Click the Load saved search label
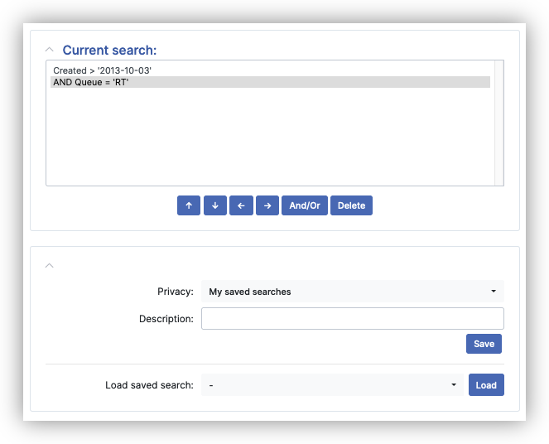The width and height of the screenshot is (549, 444). click(x=149, y=385)
